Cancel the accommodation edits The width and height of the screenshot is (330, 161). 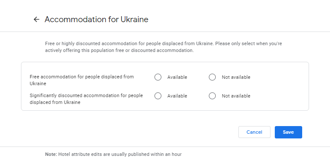(254, 132)
